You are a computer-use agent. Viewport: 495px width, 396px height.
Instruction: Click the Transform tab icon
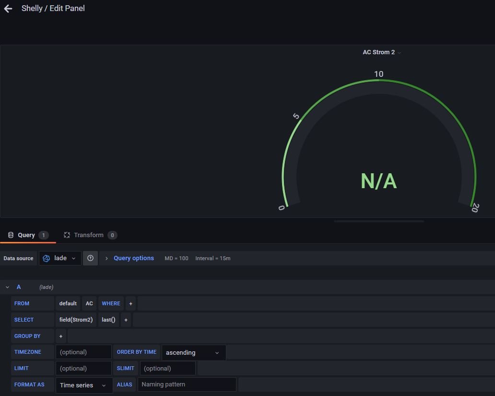pos(67,235)
